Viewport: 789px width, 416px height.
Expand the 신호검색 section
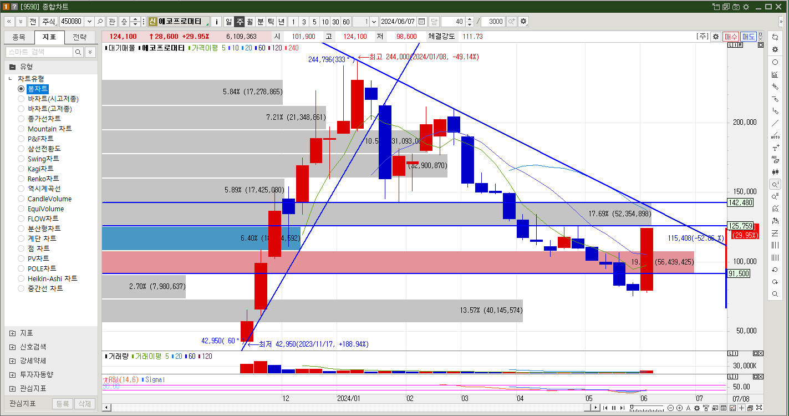tap(13, 347)
